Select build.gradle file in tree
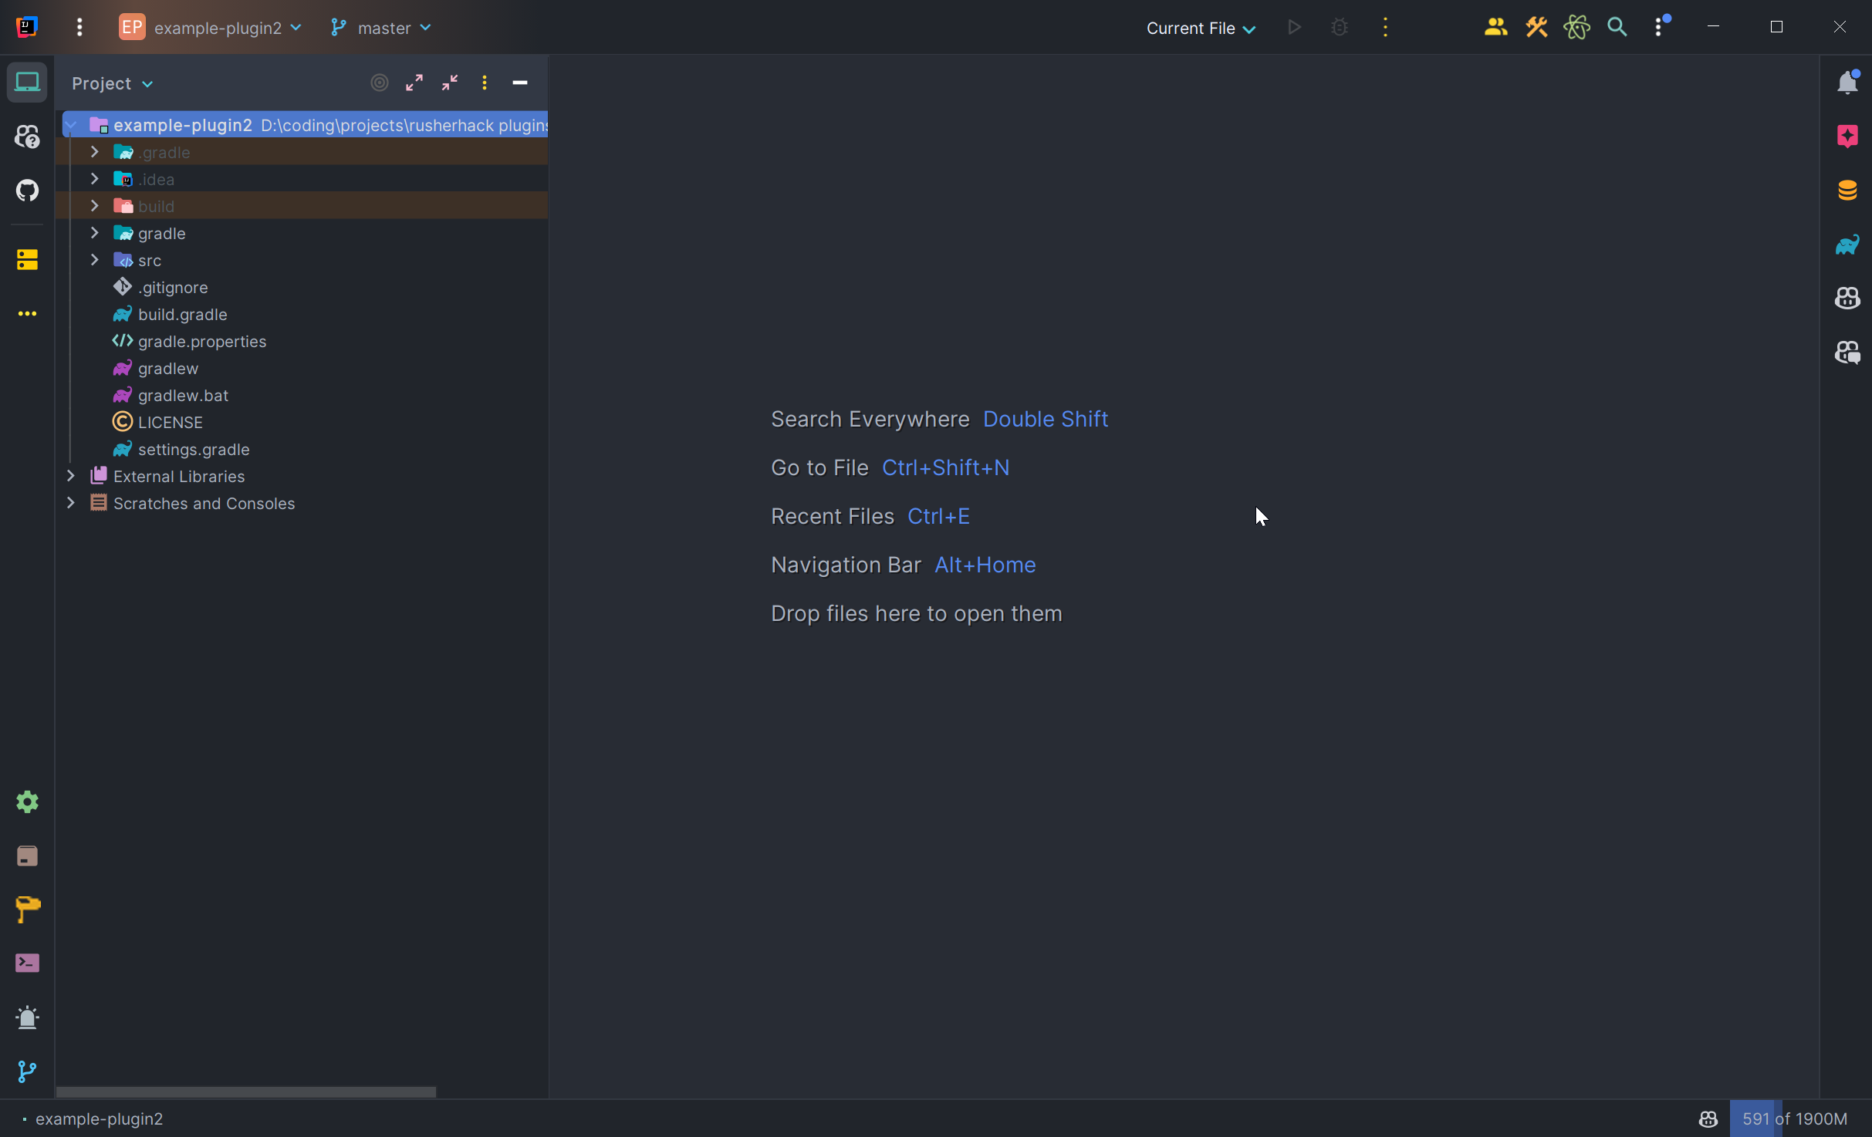Image resolution: width=1872 pixels, height=1137 pixels. (x=182, y=314)
